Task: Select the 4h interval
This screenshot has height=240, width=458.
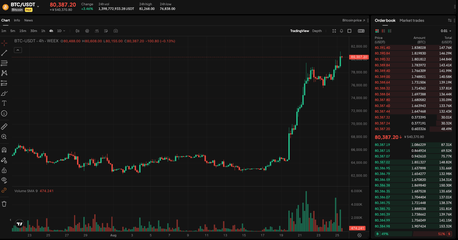Action: [x=51, y=31]
